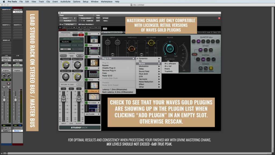This screenshot has height=155, width=275.
Task: Click the undo arrow in the Waves toolbar
Action: pos(64,27)
